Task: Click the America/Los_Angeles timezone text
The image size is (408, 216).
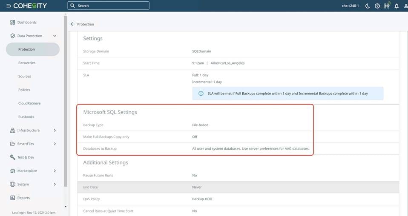Action: coord(227,63)
